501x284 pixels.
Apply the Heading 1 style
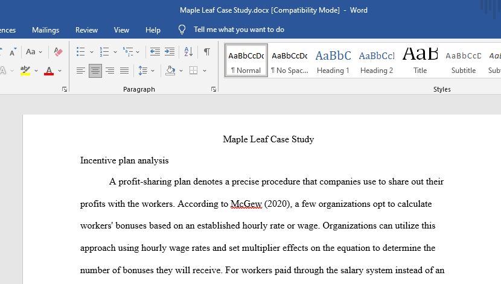click(333, 61)
